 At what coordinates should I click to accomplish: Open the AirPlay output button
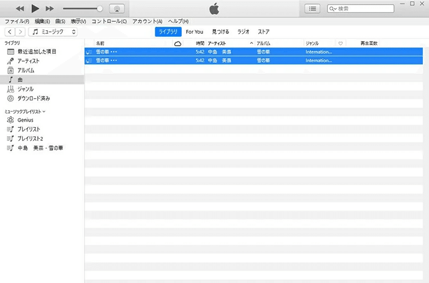[117, 9]
